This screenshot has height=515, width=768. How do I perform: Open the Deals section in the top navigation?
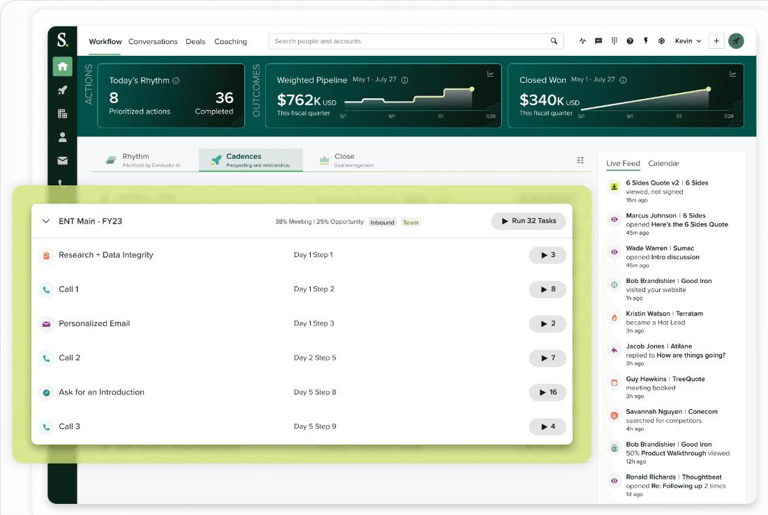[x=195, y=42]
